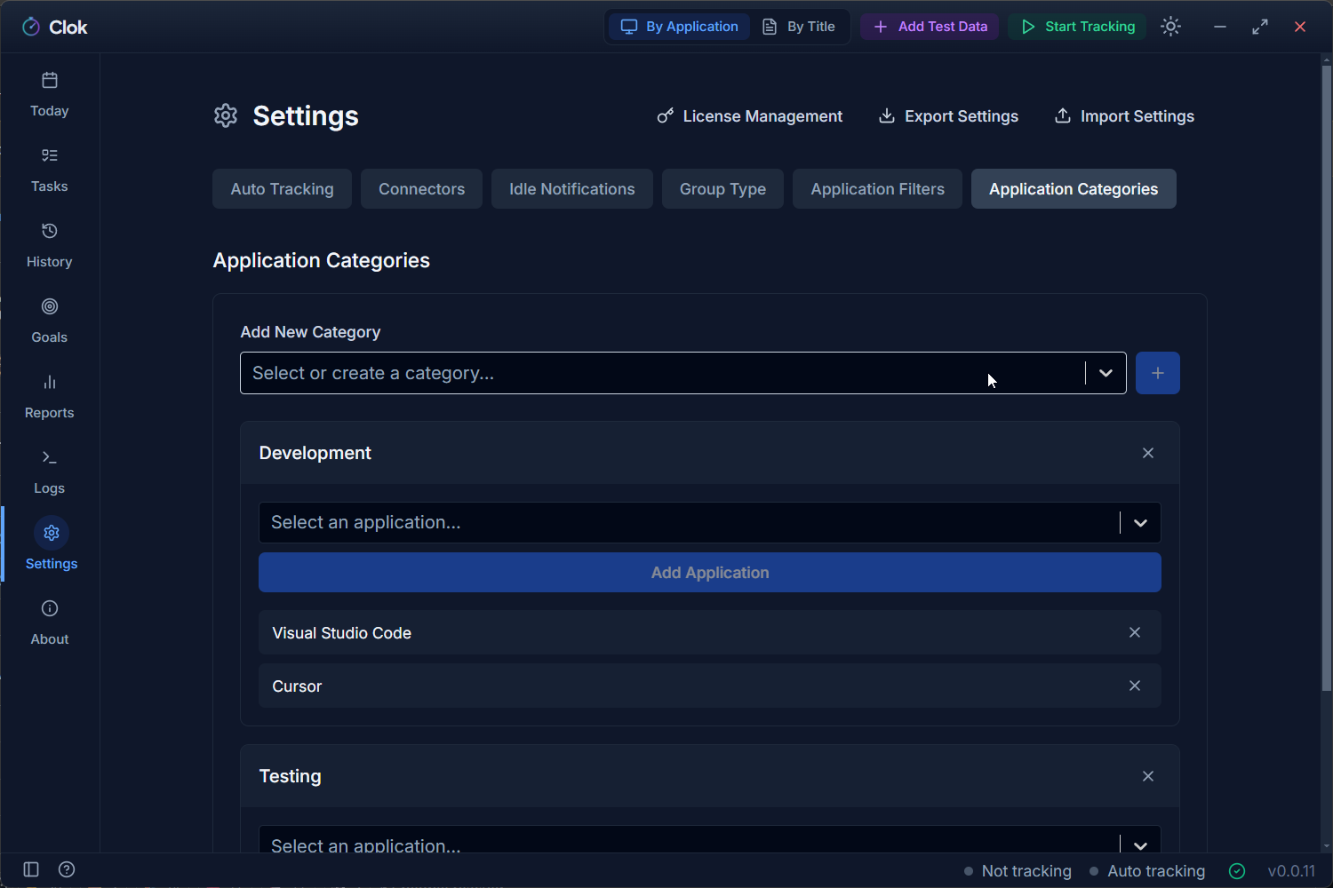Click Start Tracking button
Image resolution: width=1333 pixels, height=888 pixels.
coord(1077,27)
